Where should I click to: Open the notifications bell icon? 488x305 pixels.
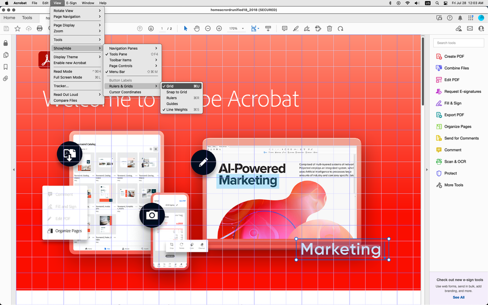tap(460, 18)
